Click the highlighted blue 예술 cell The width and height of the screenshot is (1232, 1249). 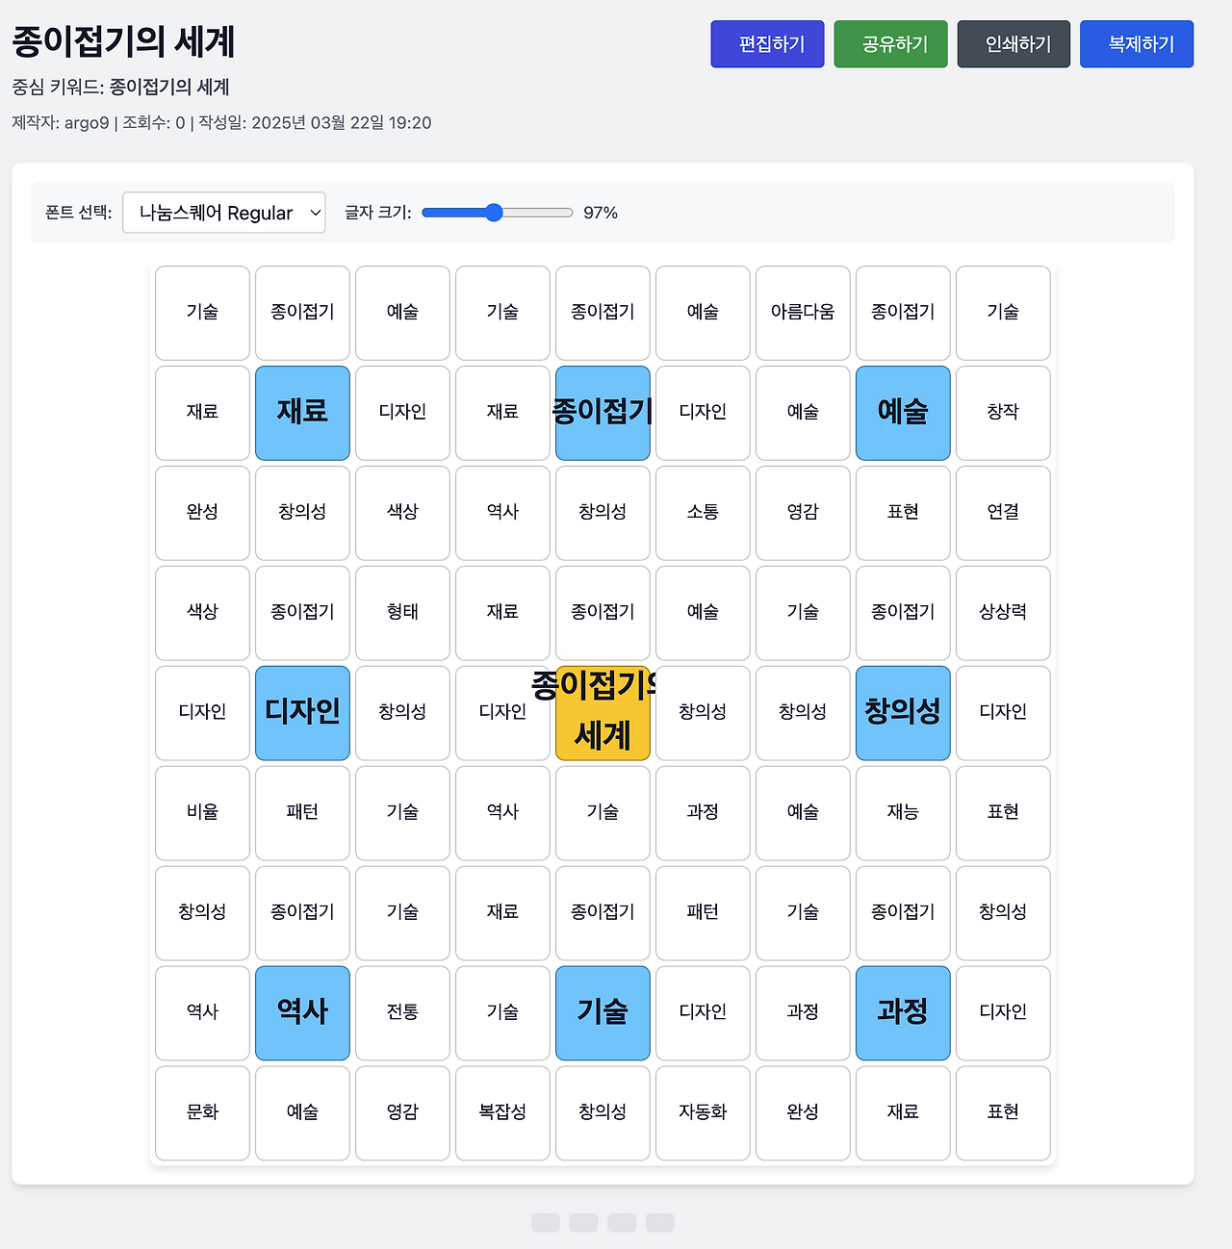coord(903,413)
